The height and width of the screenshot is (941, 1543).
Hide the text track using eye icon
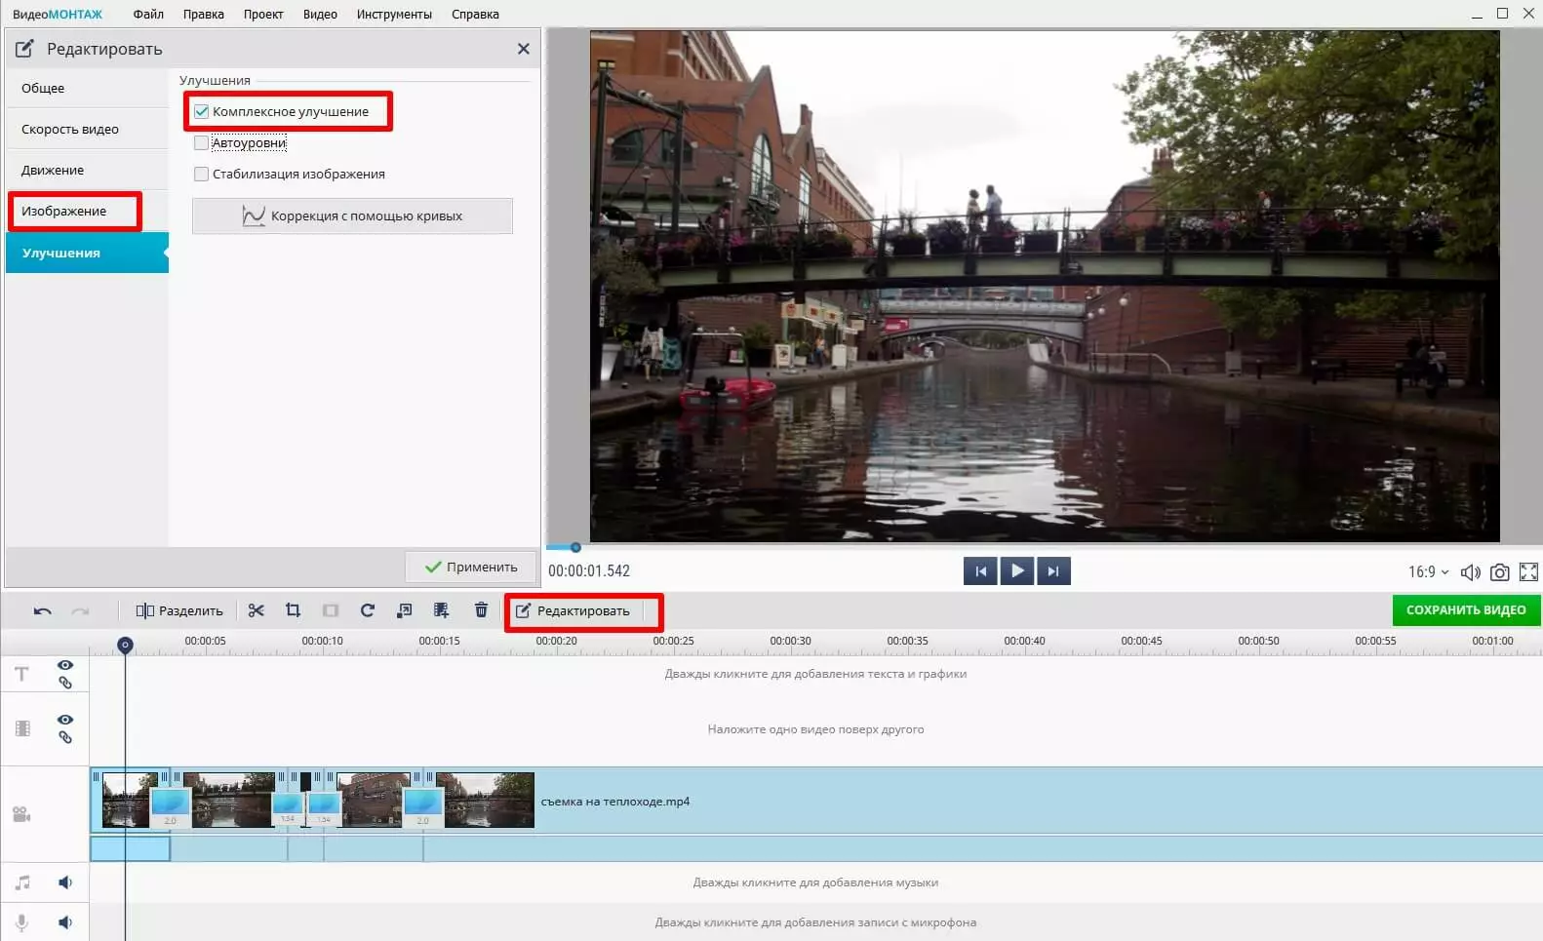point(65,665)
